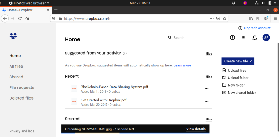Open Privacy and legal link
This screenshot has height=137, width=279.
[22, 131]
